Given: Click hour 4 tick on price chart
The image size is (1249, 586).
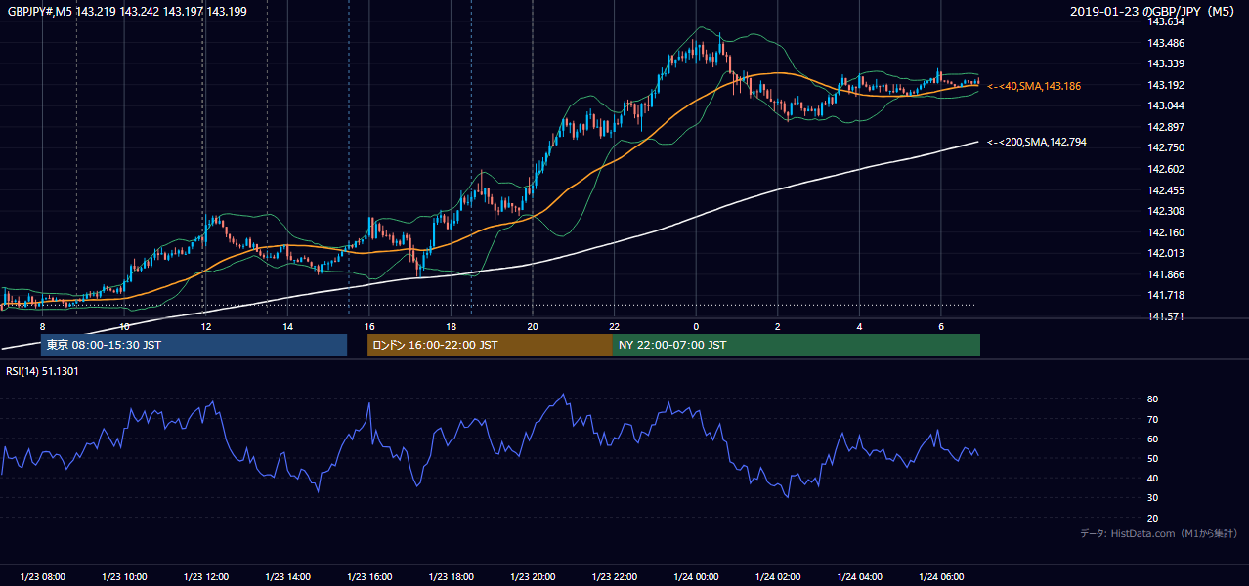Looking at the screenshot, I should coord(859,326).
